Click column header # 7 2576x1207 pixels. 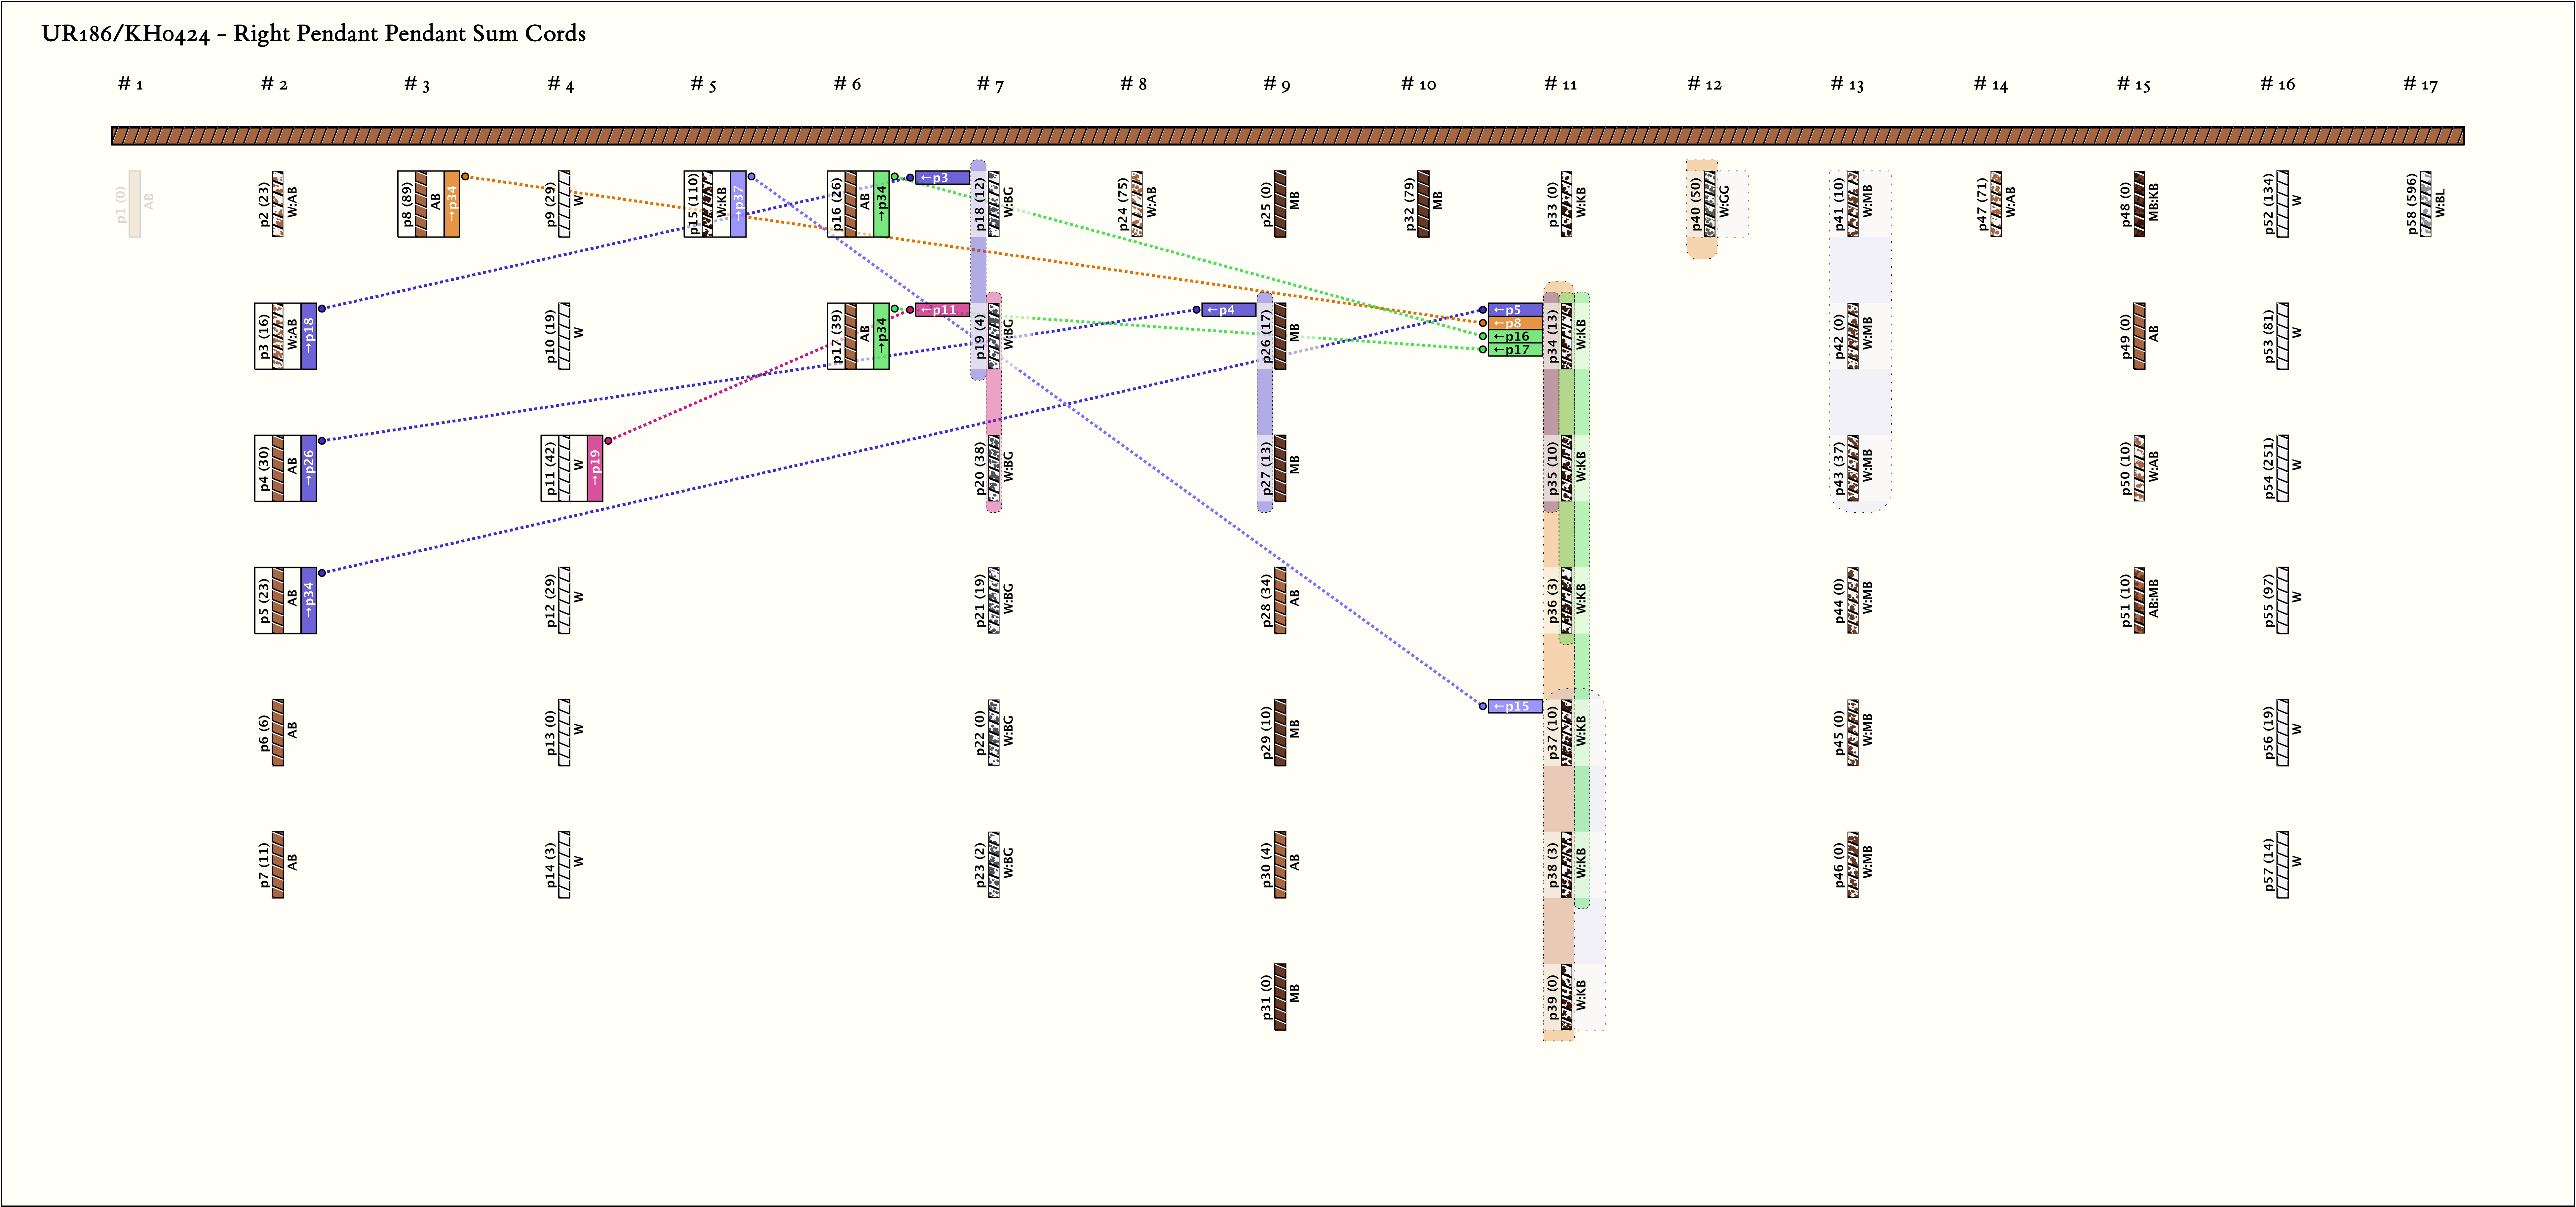tap(990, 84)
